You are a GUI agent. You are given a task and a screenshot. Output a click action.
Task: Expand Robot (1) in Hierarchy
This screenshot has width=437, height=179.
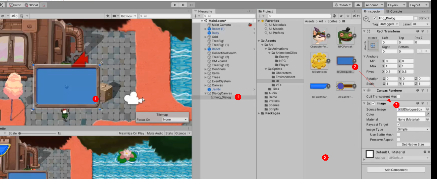(x=206, y=29)
